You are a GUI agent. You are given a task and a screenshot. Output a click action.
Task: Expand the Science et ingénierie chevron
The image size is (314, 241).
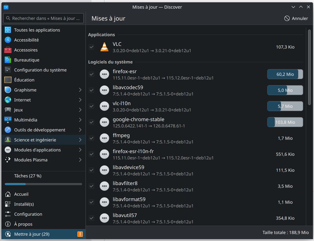(80, 140)
